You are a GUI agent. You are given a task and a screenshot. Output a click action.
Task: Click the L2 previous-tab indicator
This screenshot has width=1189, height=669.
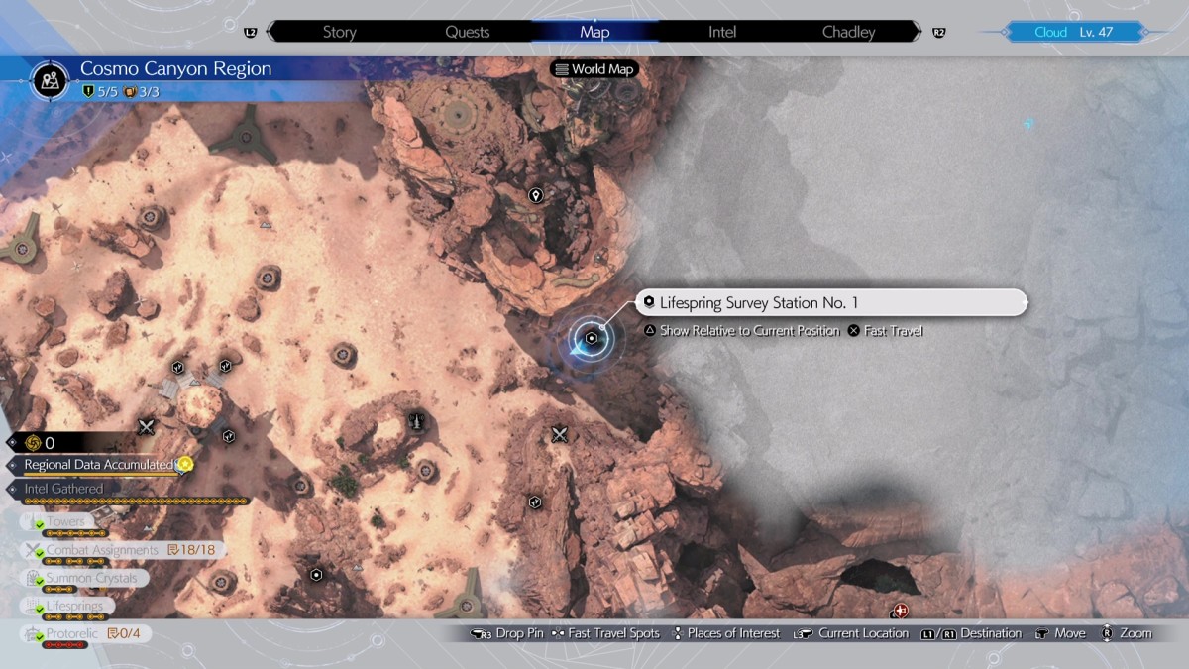coord(250,33)
